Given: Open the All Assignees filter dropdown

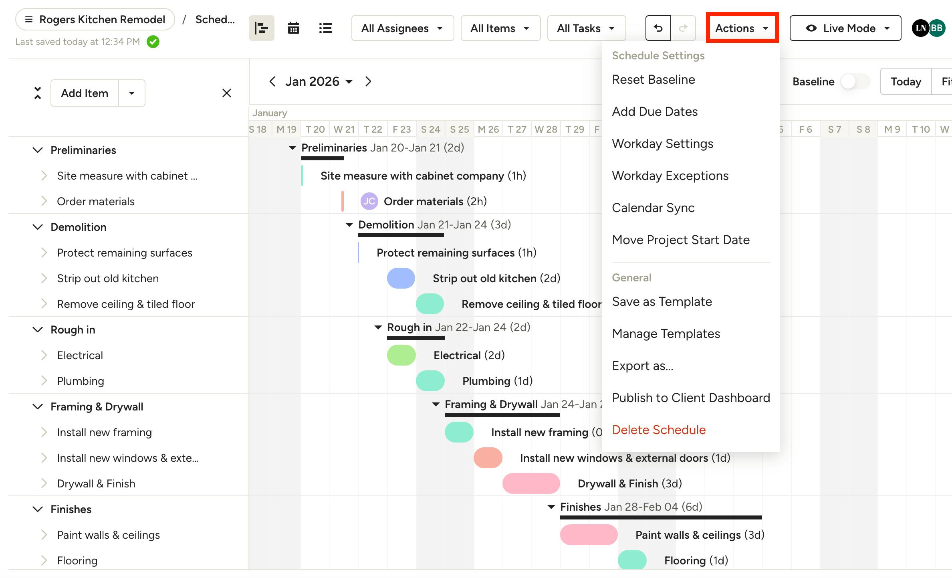Looking at the screenshot, I should pos(402,28).
